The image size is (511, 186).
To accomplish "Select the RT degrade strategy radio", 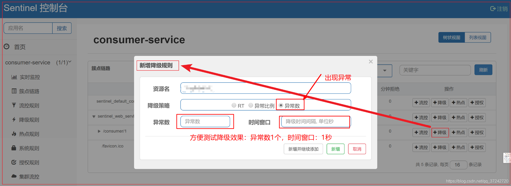I will click(x=234, y=105).
